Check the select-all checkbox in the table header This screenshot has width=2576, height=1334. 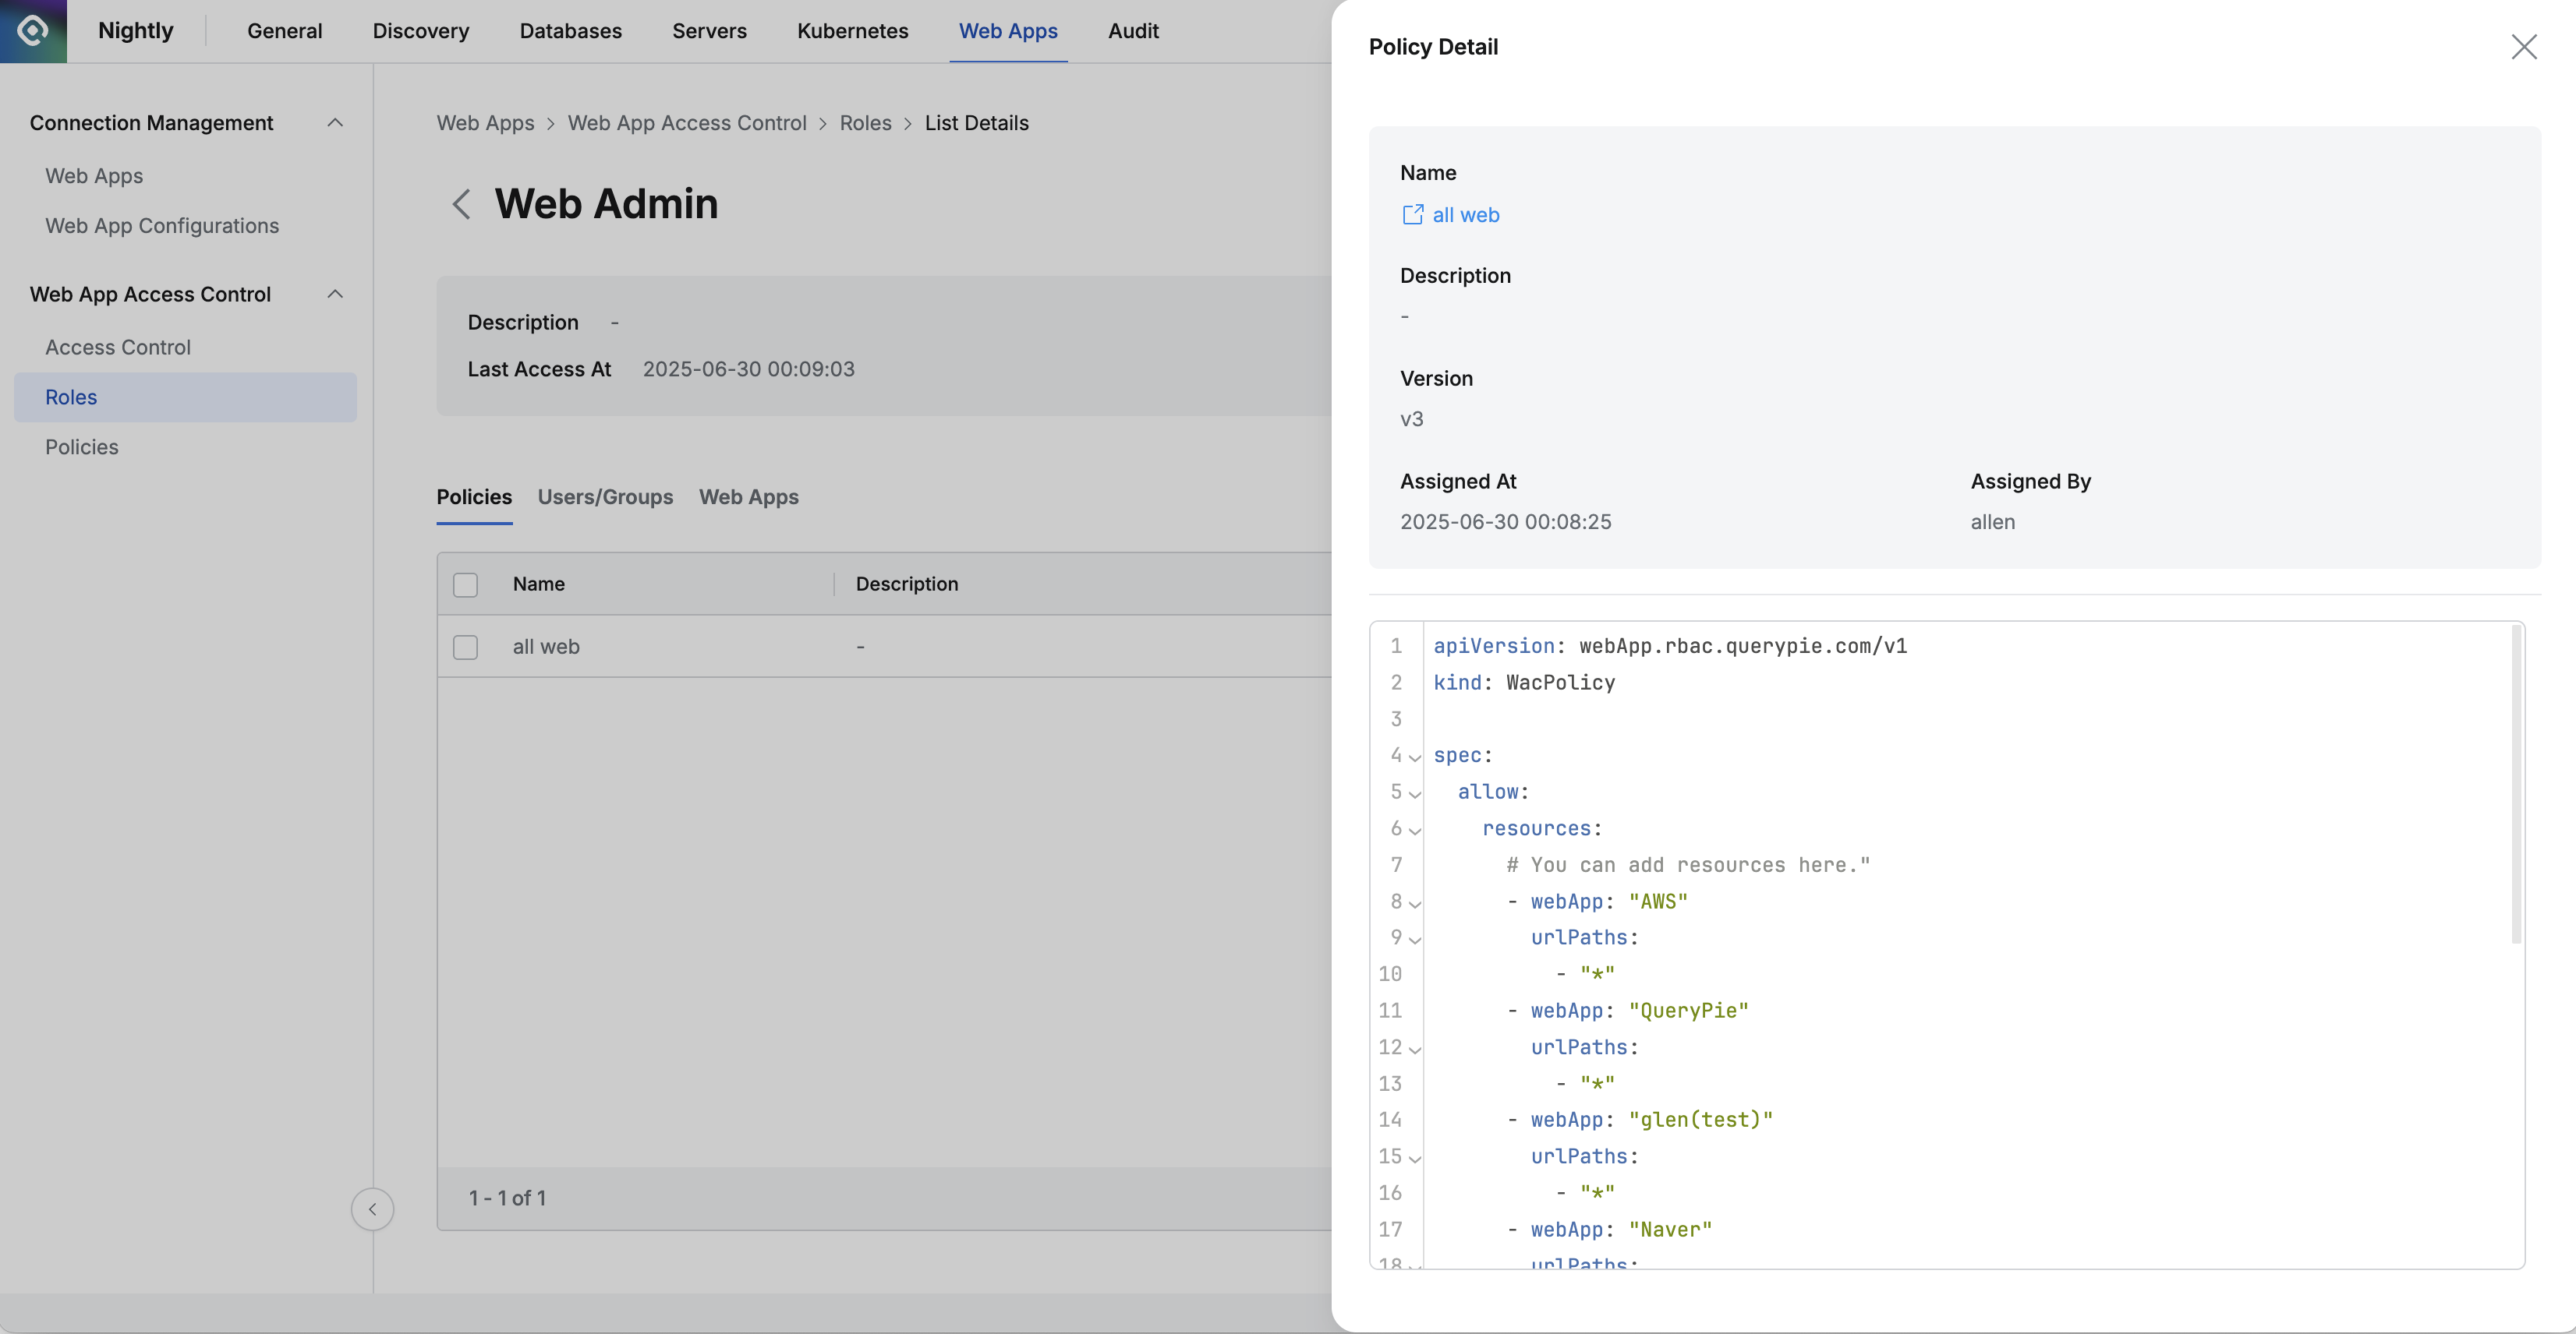(465, 584)
